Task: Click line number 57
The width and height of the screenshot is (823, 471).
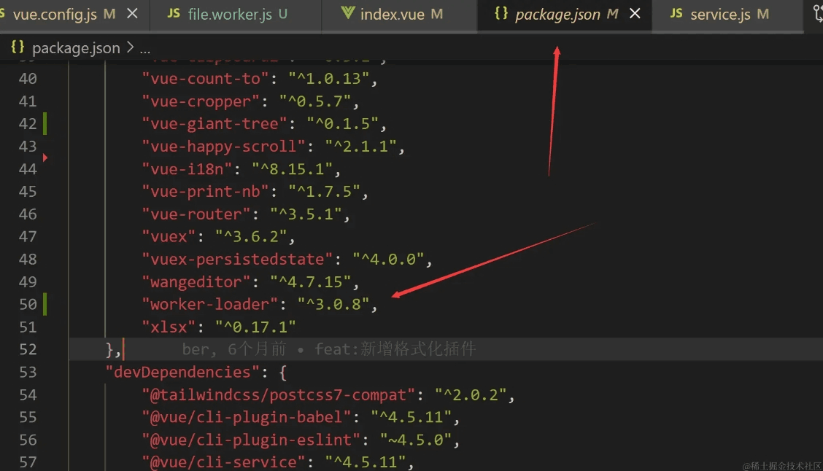Action: (x=28, y=462)
